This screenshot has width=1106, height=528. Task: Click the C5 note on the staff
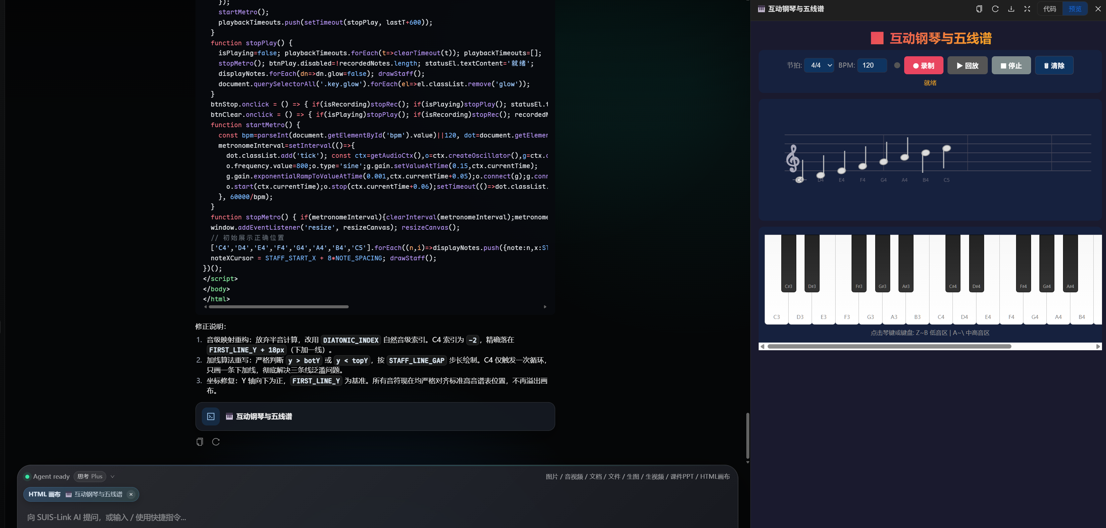pos(946,148)
